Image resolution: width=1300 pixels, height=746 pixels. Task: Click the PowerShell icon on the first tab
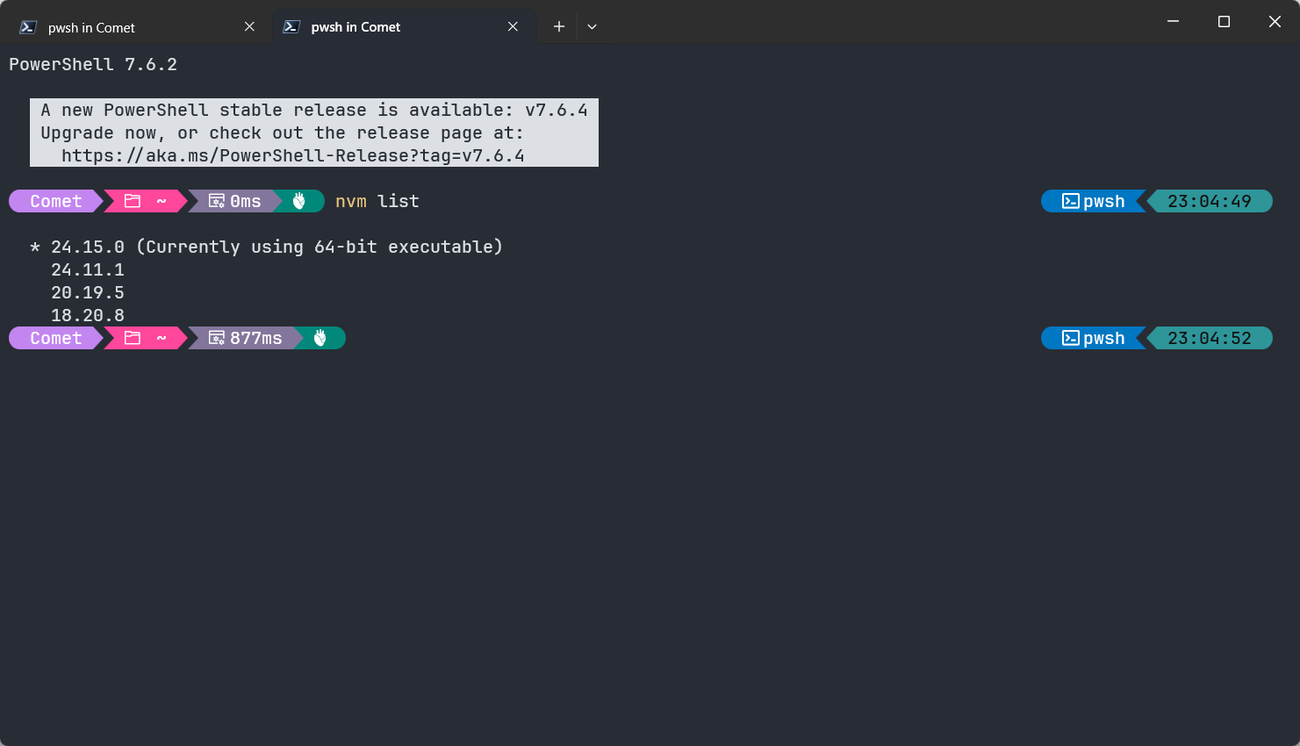(28, 27)
